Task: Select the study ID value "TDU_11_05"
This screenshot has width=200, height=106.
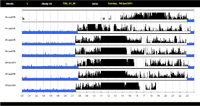Action: pos(69,3)
